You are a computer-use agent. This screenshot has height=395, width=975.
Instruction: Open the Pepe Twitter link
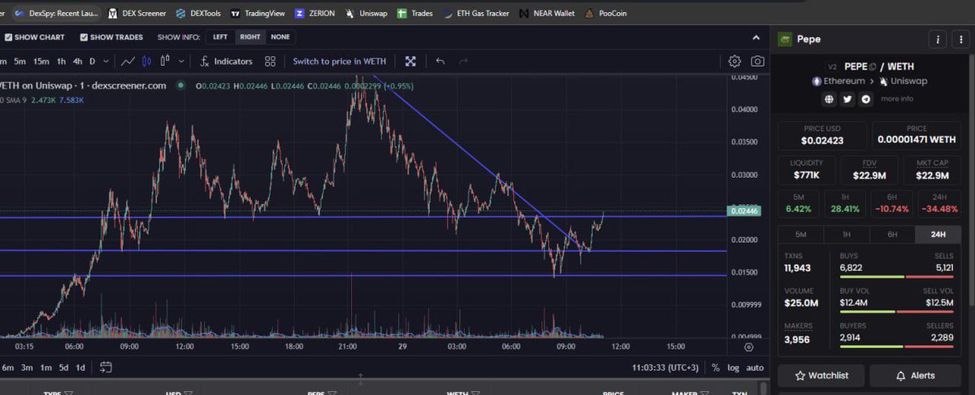click(847, 99)
